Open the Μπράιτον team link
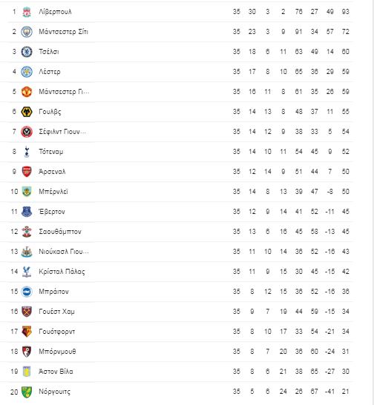 click(x=54, y=292)
